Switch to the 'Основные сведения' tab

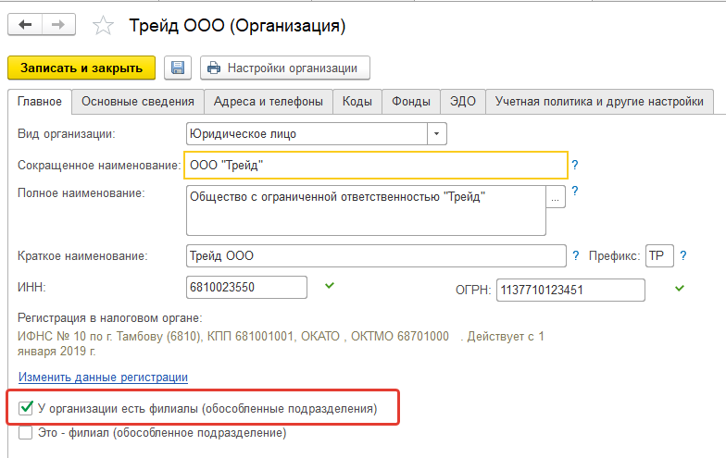(138, 101)
